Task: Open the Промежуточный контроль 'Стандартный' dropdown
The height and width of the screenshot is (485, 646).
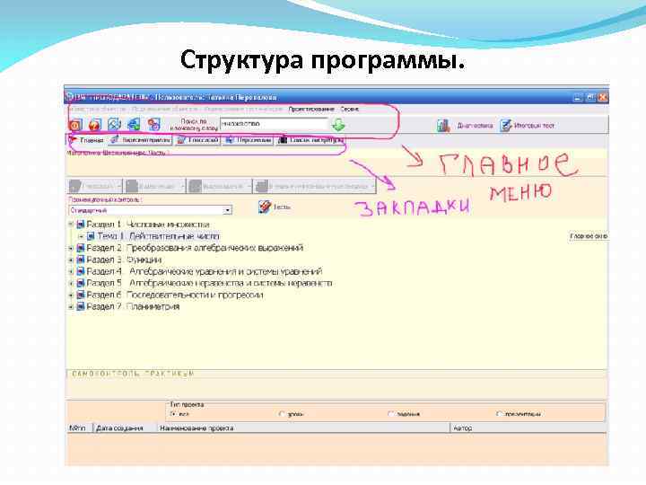Action: [227, 210]
